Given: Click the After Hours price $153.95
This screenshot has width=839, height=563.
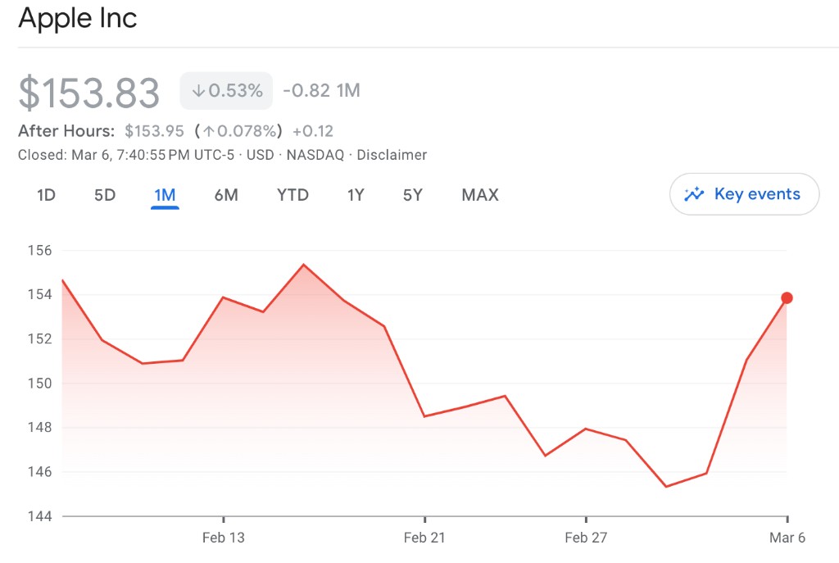Looking at the screenshot, I should 155,131.
